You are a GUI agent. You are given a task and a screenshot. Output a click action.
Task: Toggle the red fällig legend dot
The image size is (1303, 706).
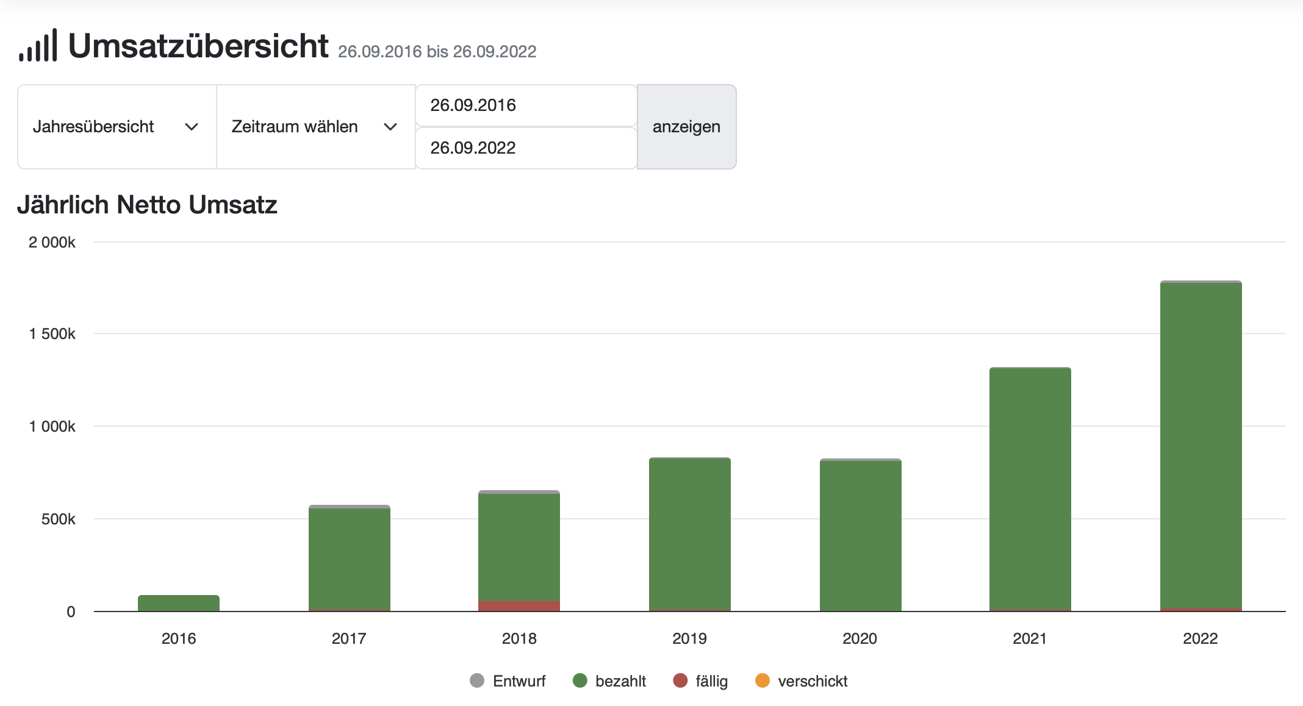(x=680, y=680)
